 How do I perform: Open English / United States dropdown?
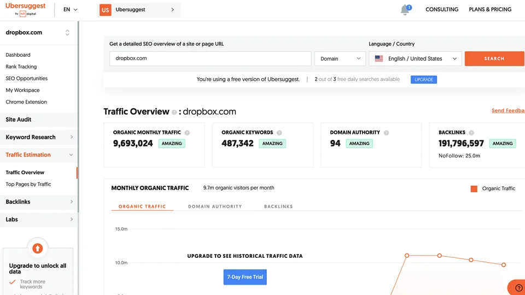[415, 58]
